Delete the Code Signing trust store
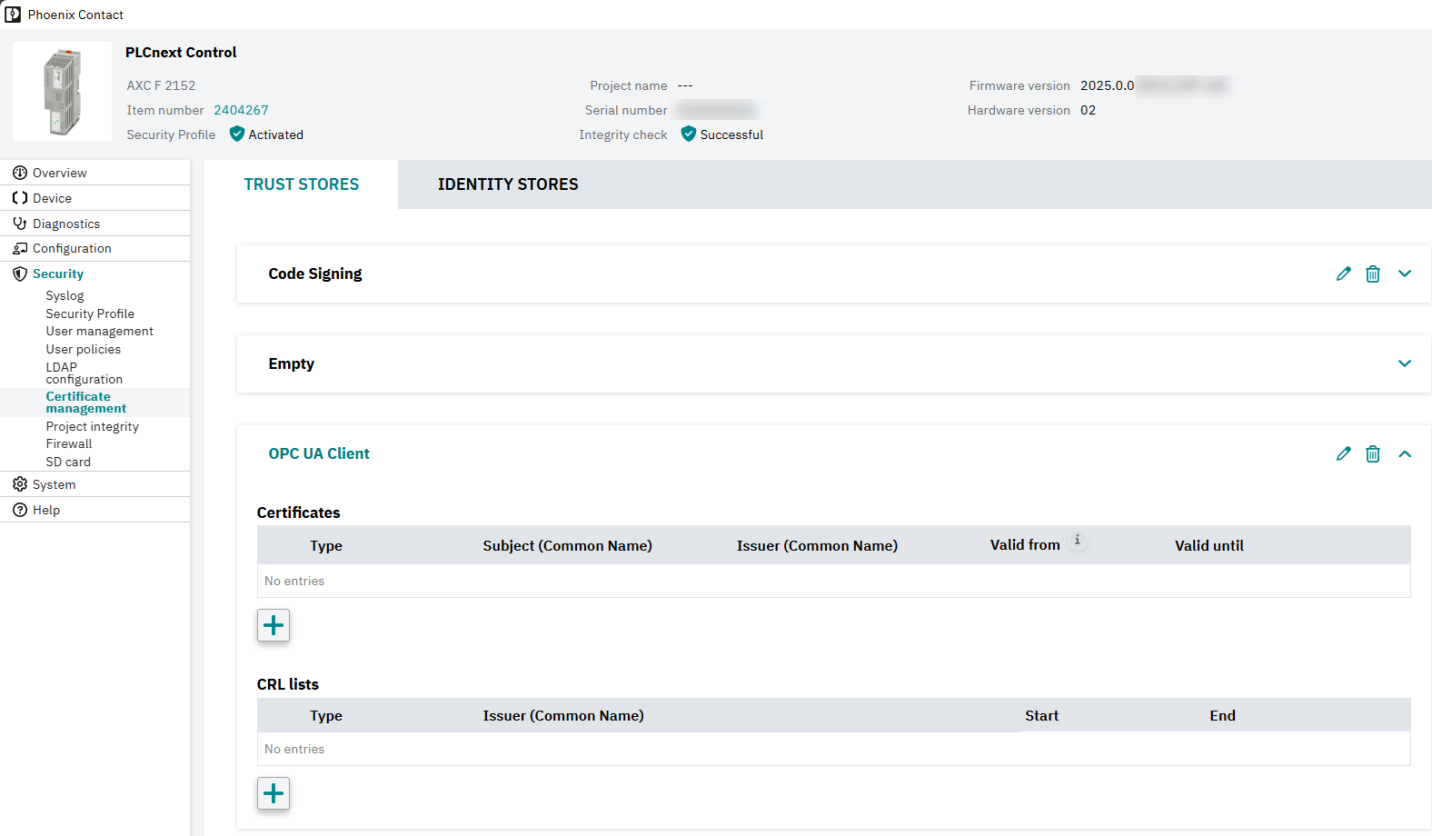The image size is (1432, 836). (1373, 274)
